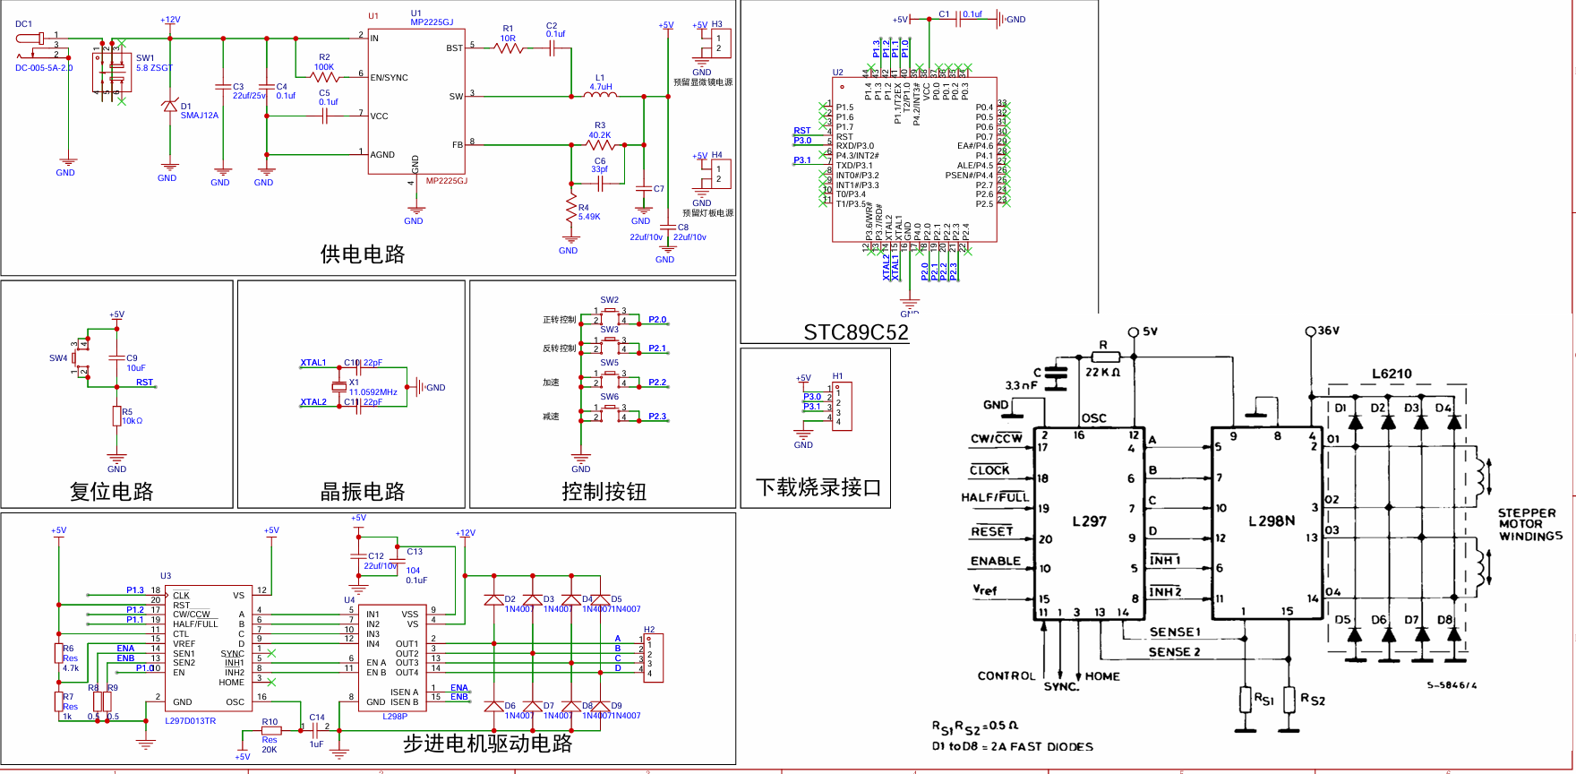Select the 减速 label
The width and height of the screenshot is (1576, 774).
551,417
